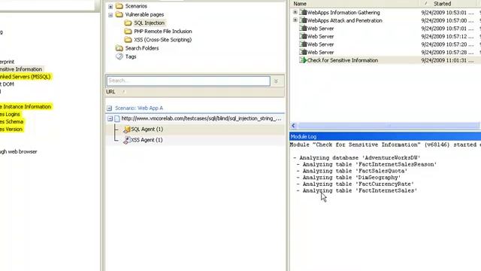Click the Web Server icon started at 10:57:01
The image size is (481, 271).
tap(303, 29)
